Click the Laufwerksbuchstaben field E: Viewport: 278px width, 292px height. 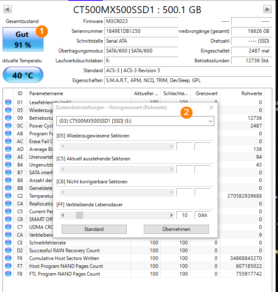click(x=141, y=61)
